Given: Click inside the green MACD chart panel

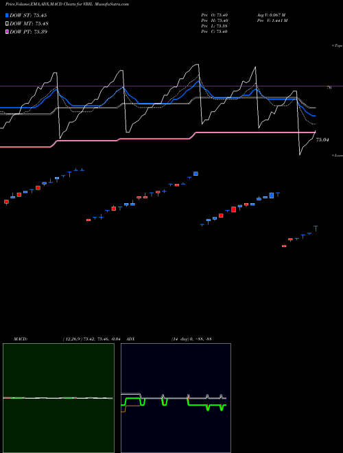Looking at the screenshot, I should pos(58,398).
